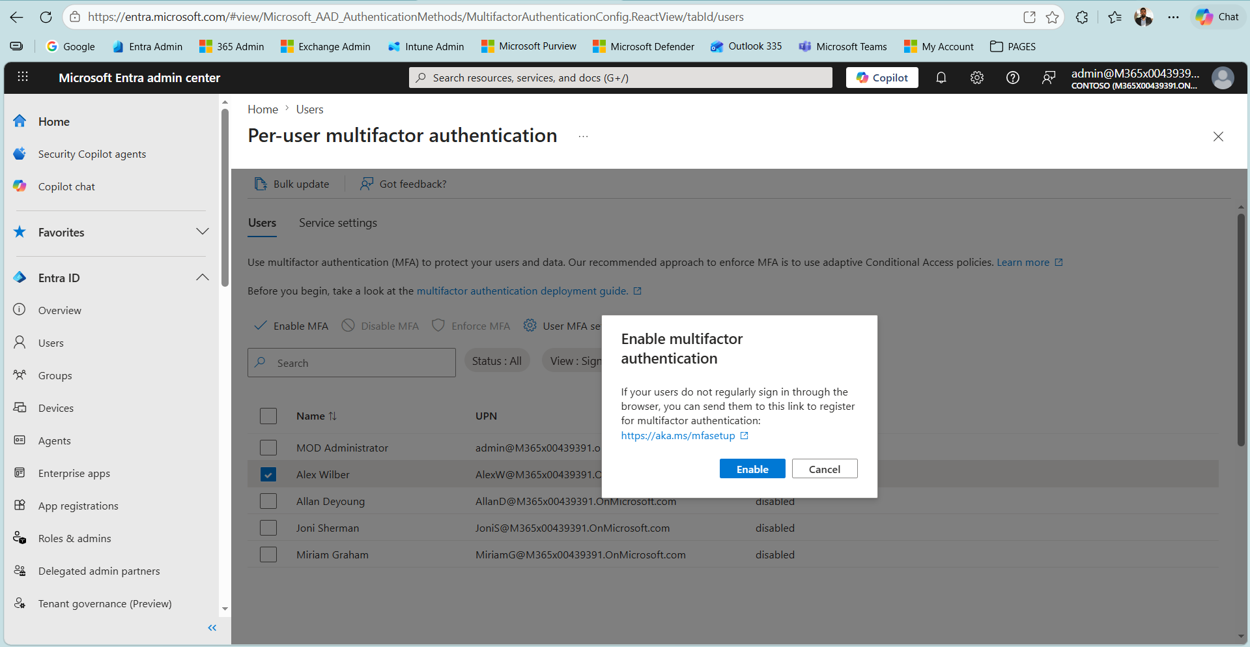
Task: Click the browser address bar URL
Action: click(416, 17)
